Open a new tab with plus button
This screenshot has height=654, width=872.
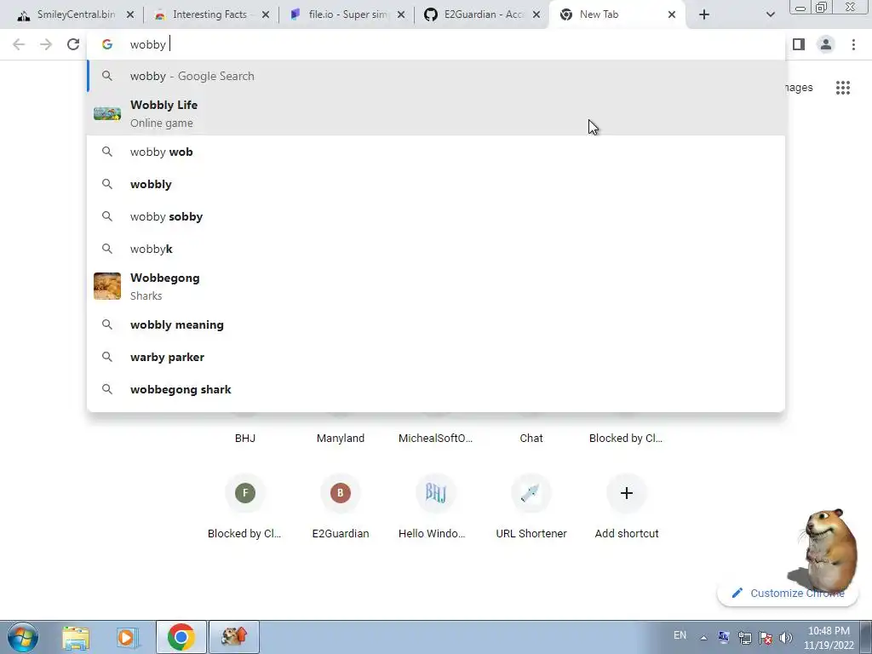click(x=704, y=15)
